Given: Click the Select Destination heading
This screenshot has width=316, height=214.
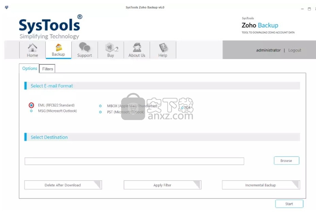Looking at the screenshot, I should coord(49,137).
